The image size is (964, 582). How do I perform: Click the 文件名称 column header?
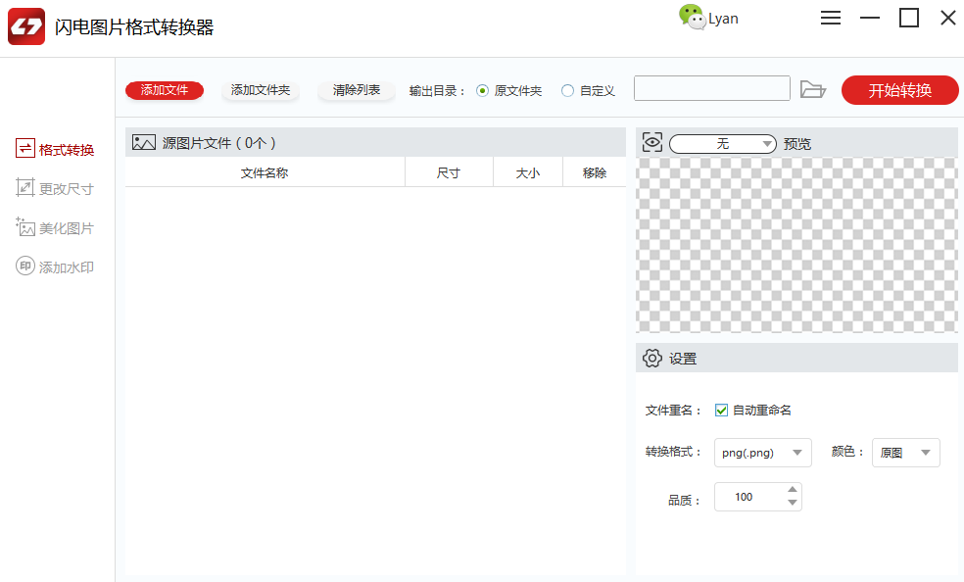pos(265,172)
